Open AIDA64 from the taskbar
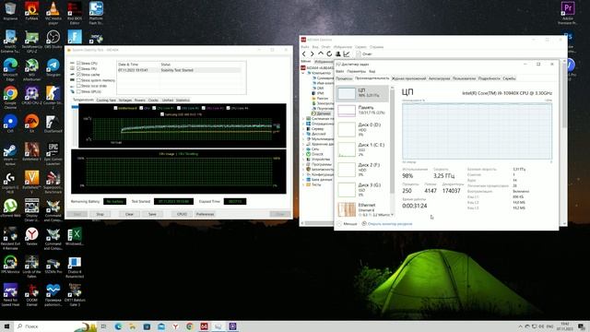 [204, 326]
